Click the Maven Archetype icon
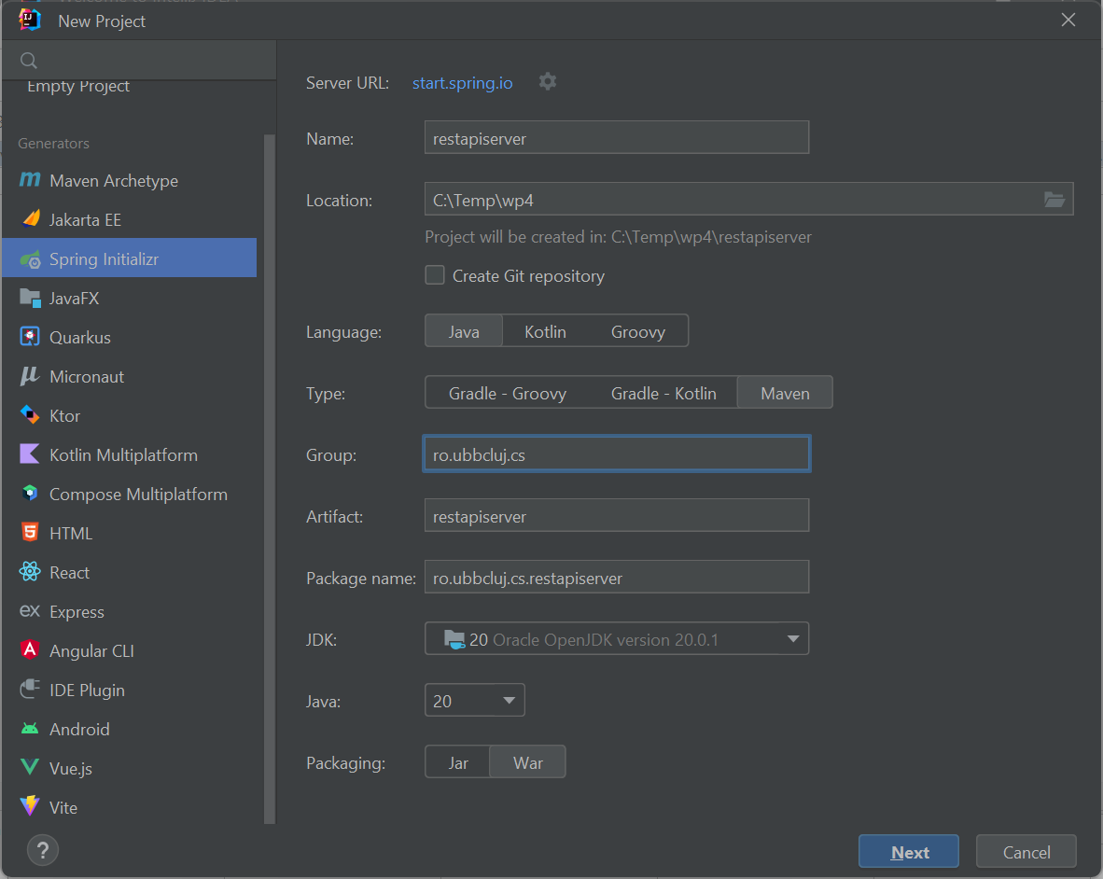Image resolution: width=1103 pixels, height=879 pixels. [30, 180]
